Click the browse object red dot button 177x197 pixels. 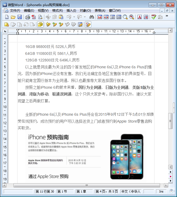point(170,176)
